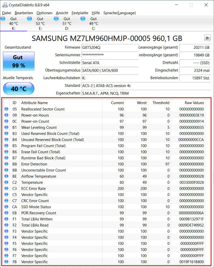The width and height of the screenshot is (214, 268).
Task: Open the Sprache(Language) menu
Action: click(119, 13)
